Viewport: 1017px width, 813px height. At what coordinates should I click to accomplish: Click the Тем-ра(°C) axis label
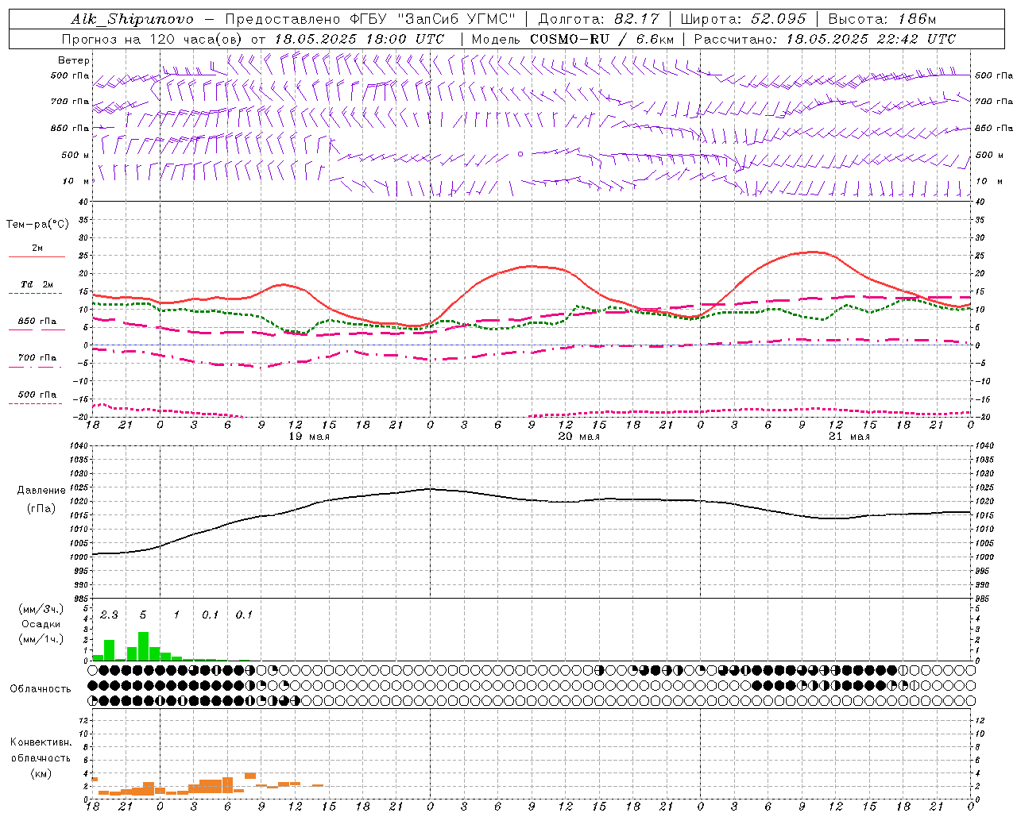37,225
